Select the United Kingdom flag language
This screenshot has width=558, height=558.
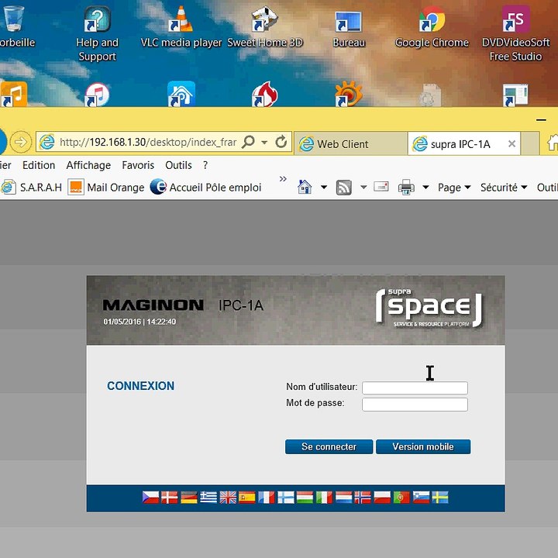click(228, 497)
